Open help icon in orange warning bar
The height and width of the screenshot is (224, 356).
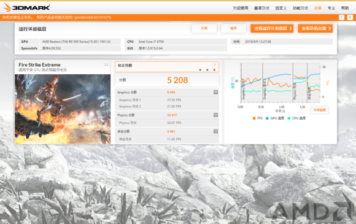pos(341,17)
